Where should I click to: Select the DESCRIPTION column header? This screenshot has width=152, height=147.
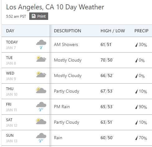point(67,31)
